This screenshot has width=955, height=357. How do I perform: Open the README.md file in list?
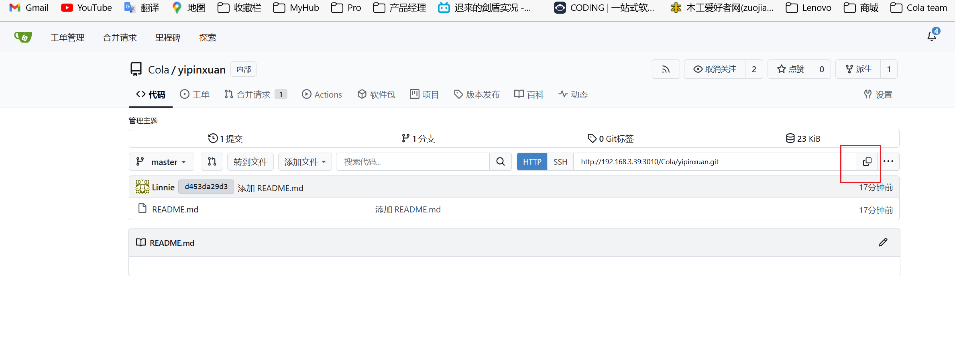[x=175, y=209]
